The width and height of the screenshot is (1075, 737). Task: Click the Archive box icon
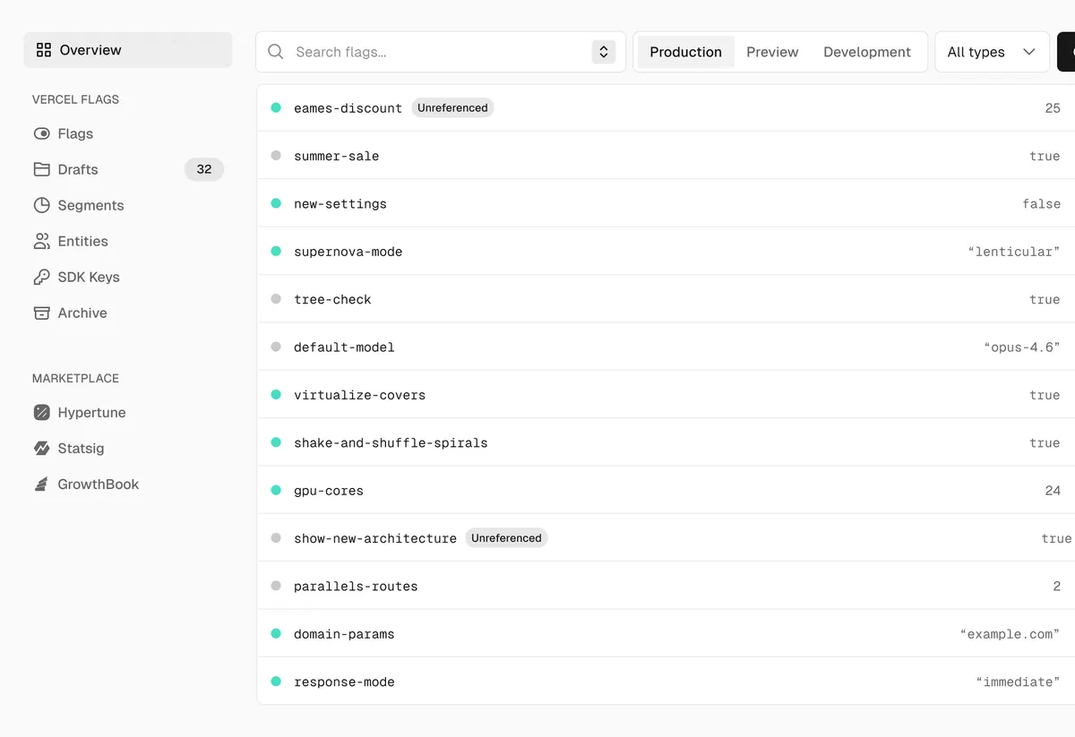pos(41,313)
